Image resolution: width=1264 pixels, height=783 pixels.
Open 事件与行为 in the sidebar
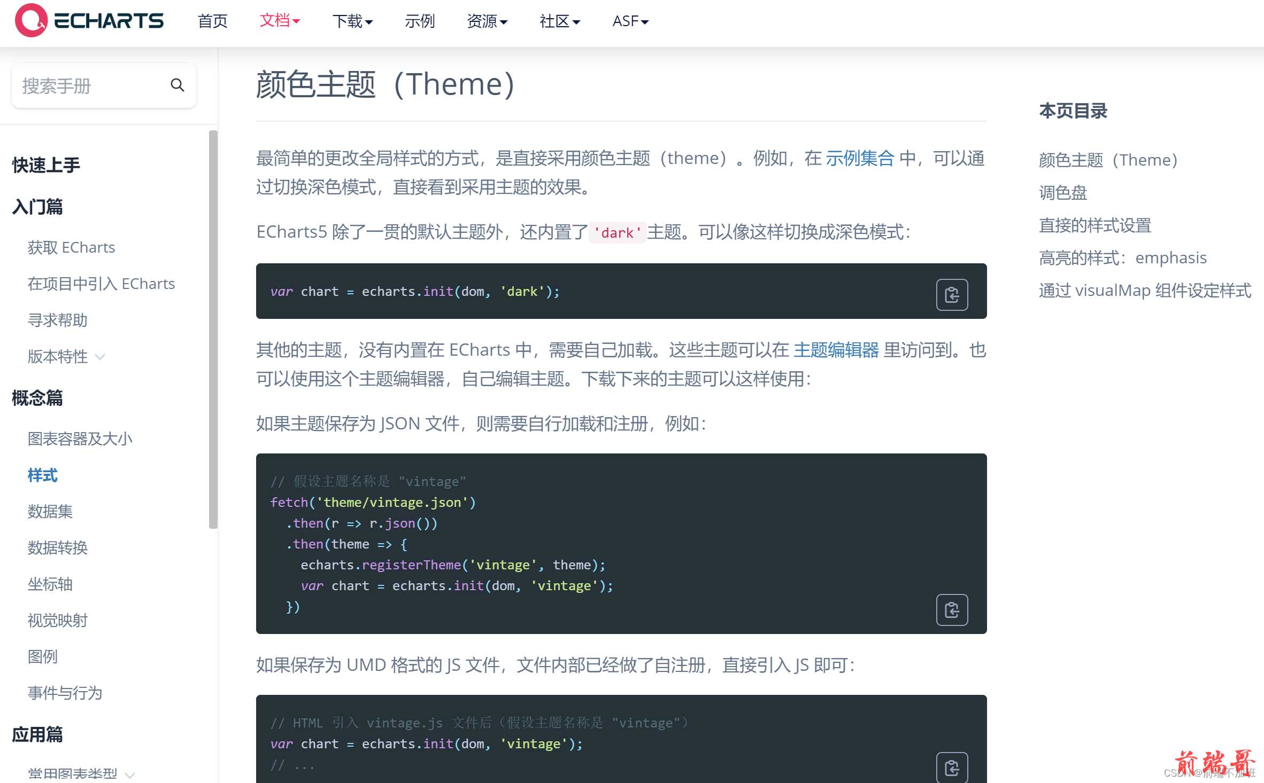pos(65,693)
